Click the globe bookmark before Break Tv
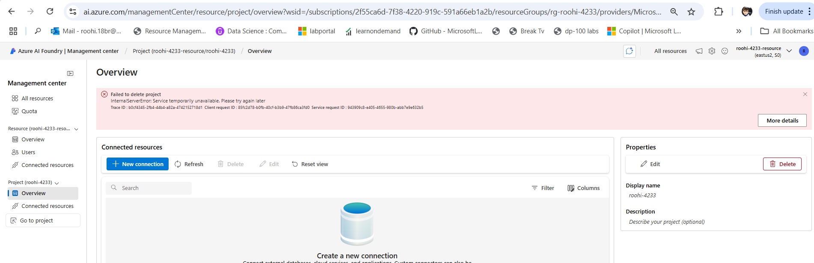The image size is (814, 263). (x=496, y=31)
